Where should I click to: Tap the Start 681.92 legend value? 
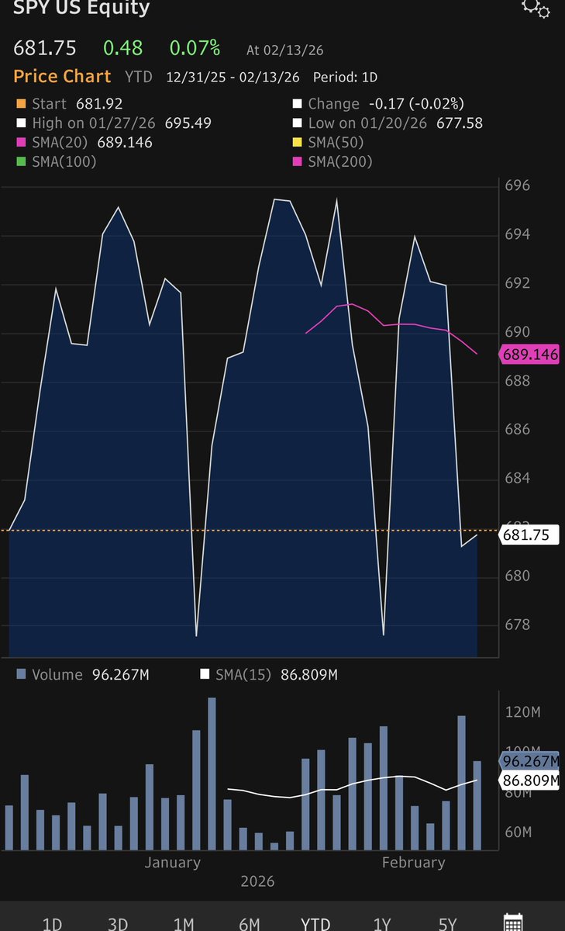coord(99,104)
